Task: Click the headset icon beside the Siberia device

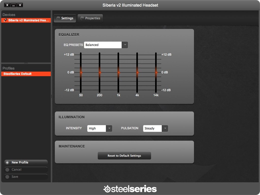Action: [x=5, y=20]
